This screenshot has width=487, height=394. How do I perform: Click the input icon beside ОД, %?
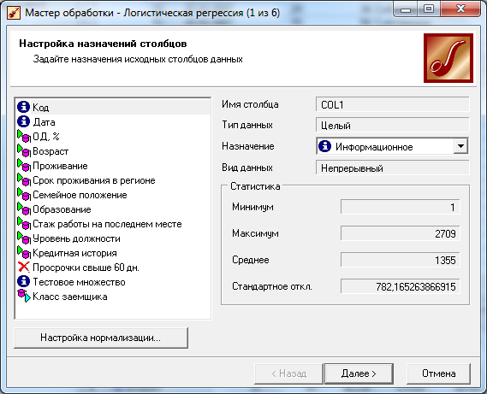click(x=24, y=136)
